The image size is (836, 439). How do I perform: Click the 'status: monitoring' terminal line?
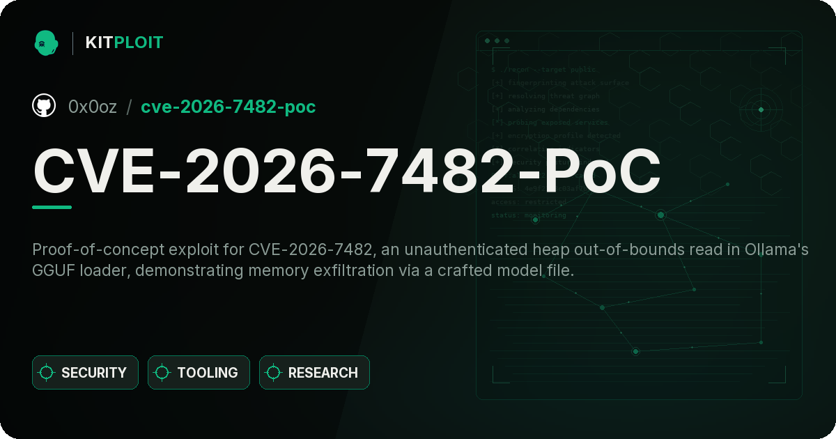coord(529,215)
